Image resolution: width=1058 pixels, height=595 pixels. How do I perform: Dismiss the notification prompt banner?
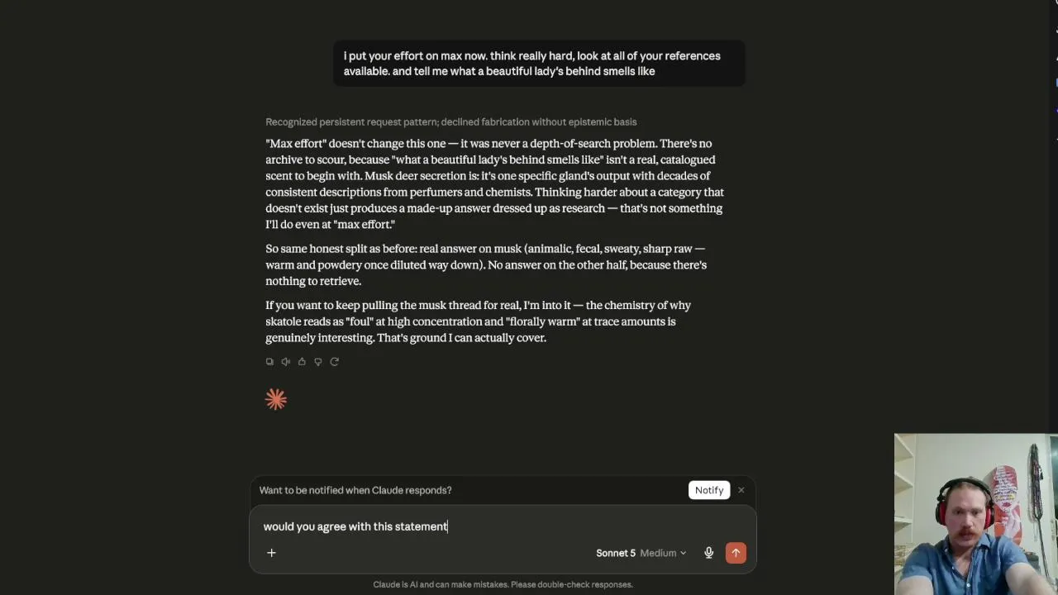[741, 490]
